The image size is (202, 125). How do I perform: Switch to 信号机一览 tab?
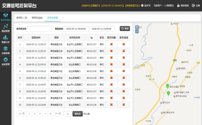coord(22,18)
